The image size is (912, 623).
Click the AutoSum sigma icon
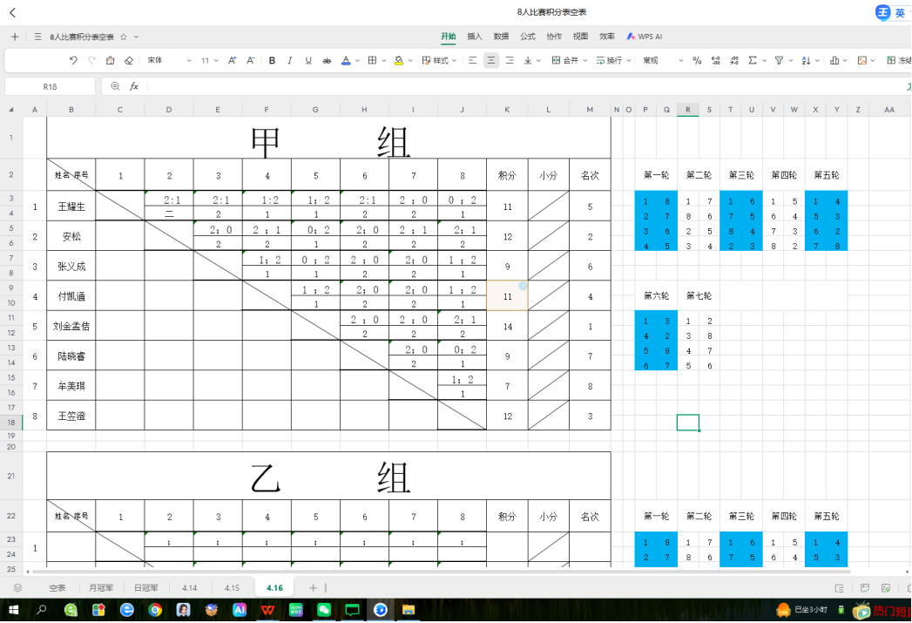pyautogui.click(x=753, y=61)
